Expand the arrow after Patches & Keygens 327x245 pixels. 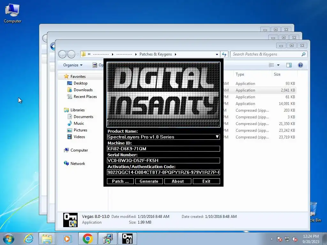point(176,54)
